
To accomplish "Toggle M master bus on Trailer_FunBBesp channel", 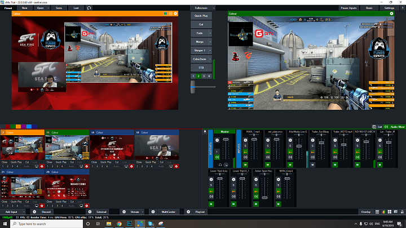I will point(312,164).
